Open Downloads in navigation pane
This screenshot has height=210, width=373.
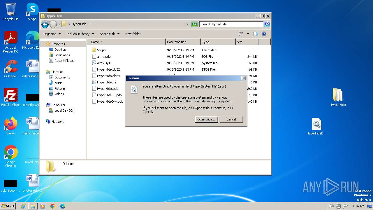click(62, 55)
